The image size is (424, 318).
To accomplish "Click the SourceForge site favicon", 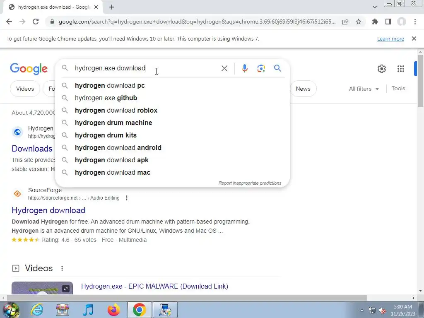I will 17,194.
